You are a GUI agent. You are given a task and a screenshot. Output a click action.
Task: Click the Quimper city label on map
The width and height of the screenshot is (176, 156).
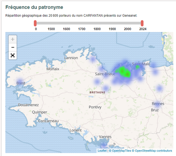coord(40,112)
